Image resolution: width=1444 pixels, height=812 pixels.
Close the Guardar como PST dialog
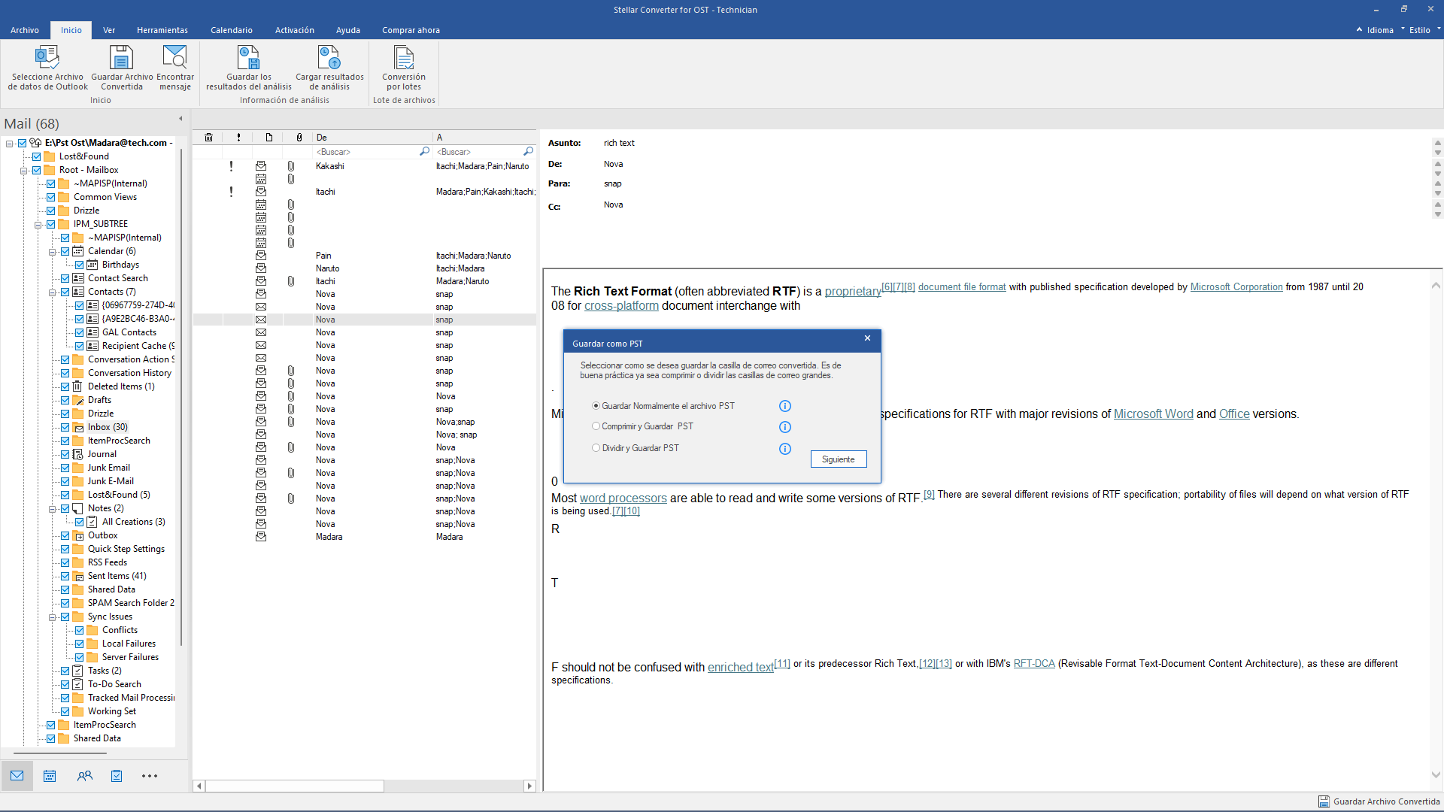(x=867, y=338)
